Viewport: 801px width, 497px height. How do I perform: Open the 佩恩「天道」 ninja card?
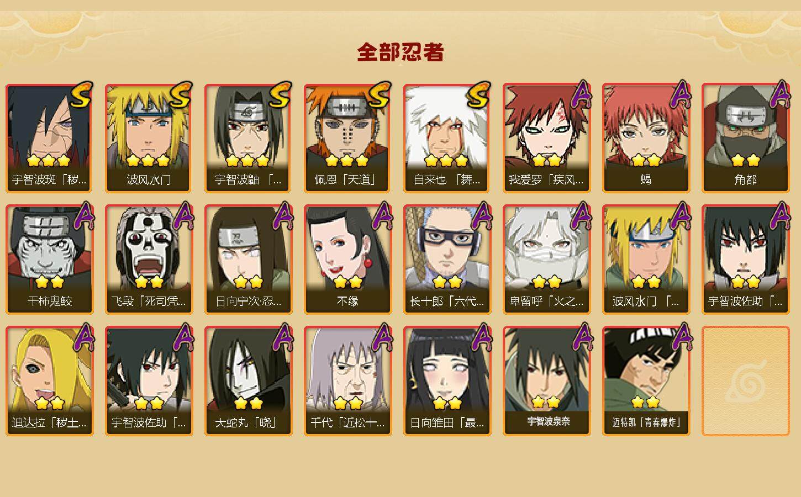coord(348,138)
